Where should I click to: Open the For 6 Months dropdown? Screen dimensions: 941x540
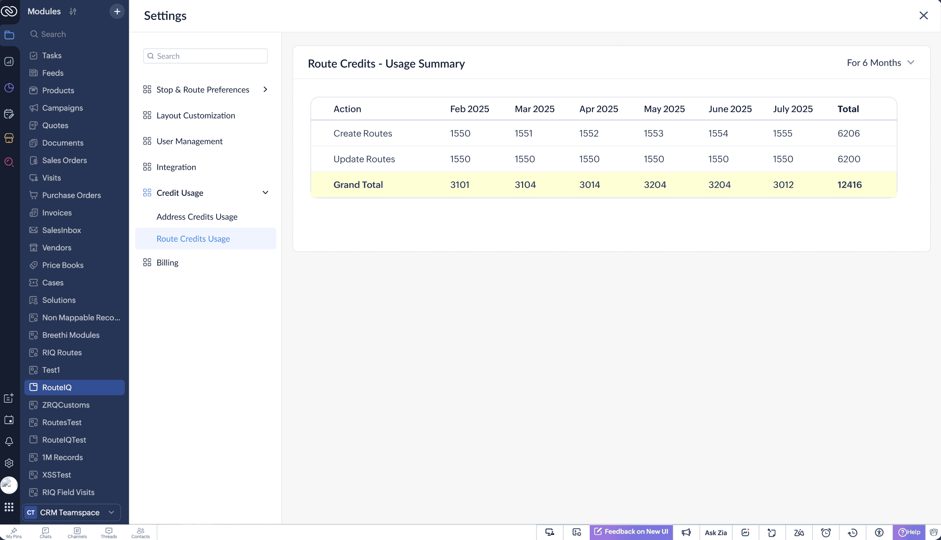click(x=880, y=63)
